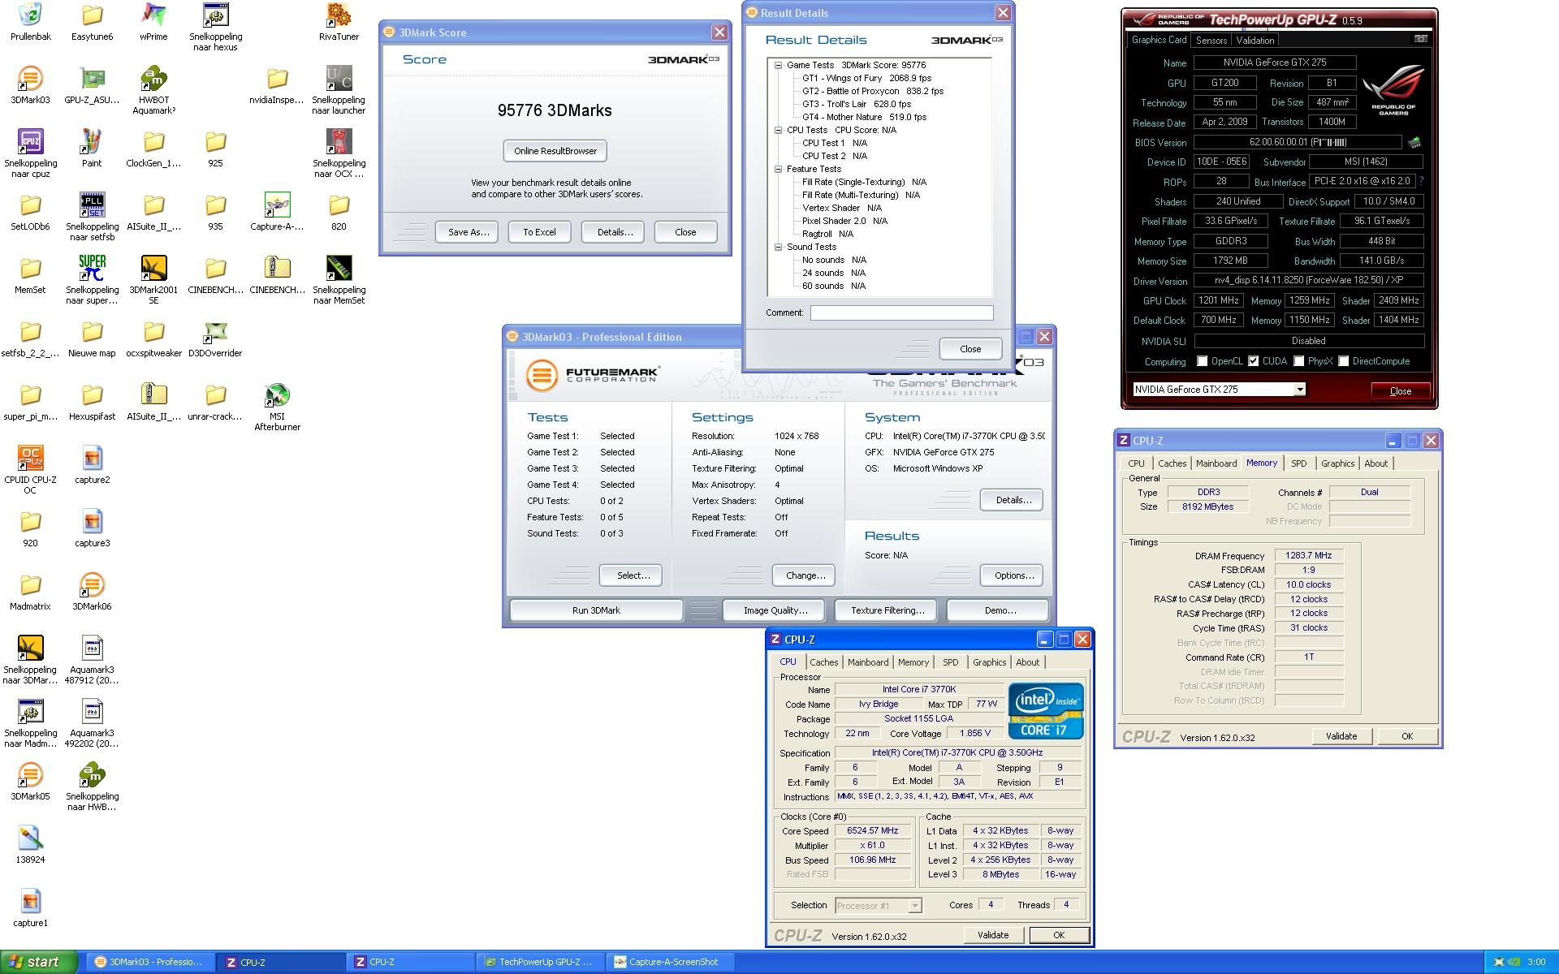Click Save As in 3DMark Score window
Viewport: 1559px width, 974px height.
[x=469, y=232]
